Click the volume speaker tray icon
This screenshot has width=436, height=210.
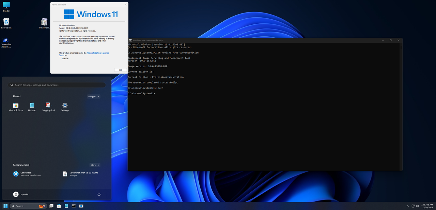point(417,206)
